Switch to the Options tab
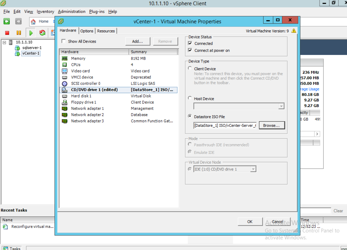The height and width of the screenshot is (250, 347). [87, 31]
